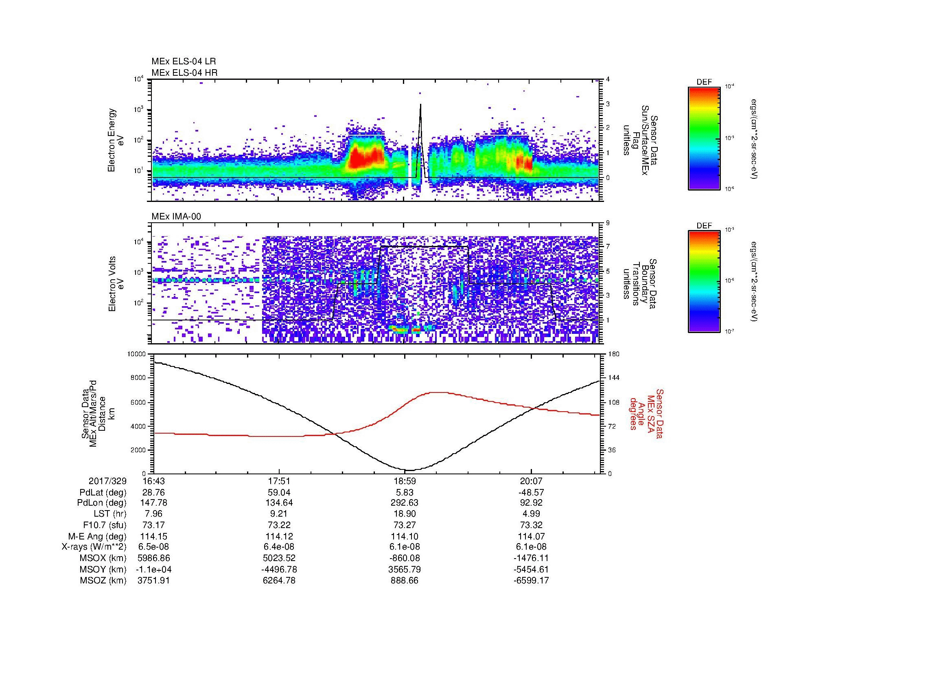Click the MSOY value 3565.79
Image resolution: width=952 pixels, height=673 pixels.
(x=405, y=569)
